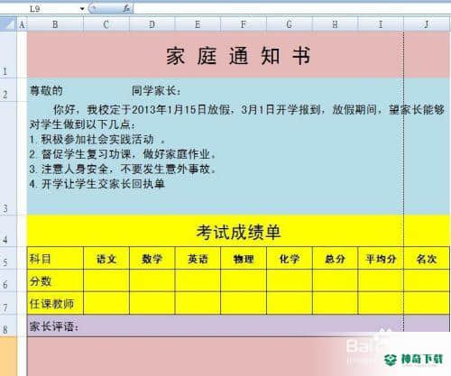Viewport: 451px width, 376px height.
Task: Click the 名次 header cell
Action: point(427,258)
